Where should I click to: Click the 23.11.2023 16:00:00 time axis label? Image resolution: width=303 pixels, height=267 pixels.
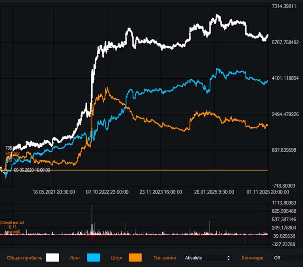click(x=161, y=192)
